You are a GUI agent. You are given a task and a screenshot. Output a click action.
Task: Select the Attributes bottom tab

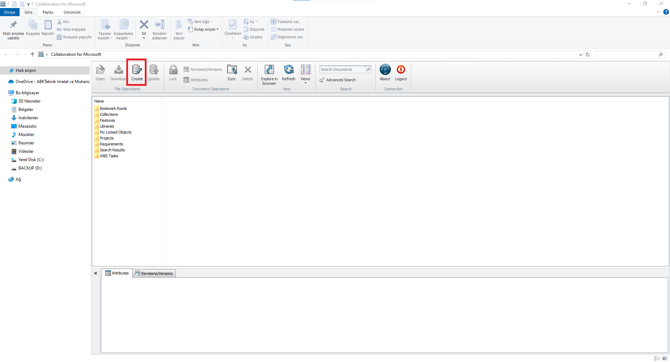(117, 273)
